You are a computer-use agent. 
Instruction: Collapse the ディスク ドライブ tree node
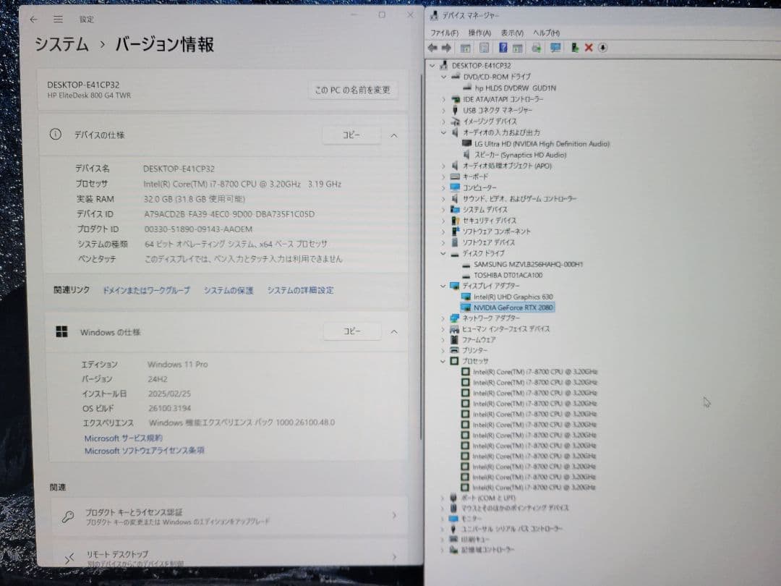(443, 254)
